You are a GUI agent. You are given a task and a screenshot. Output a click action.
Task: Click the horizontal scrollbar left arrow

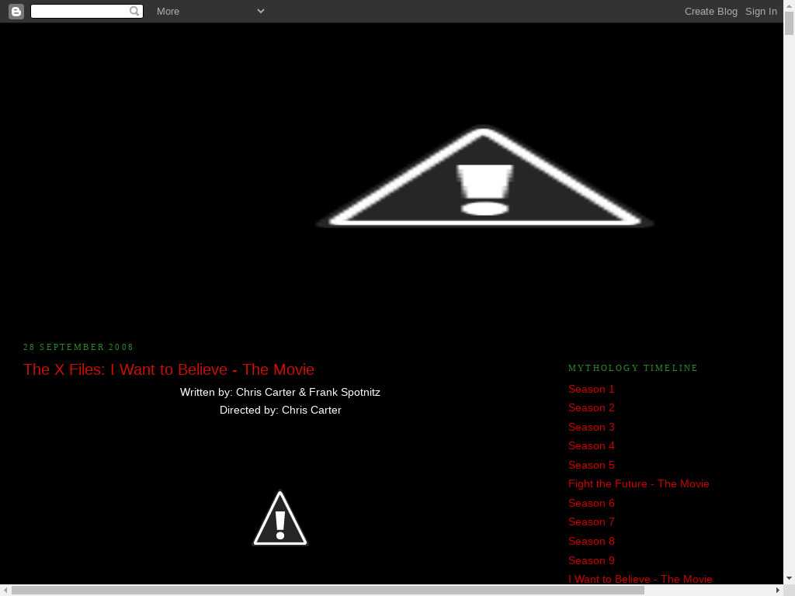[x=5, y=591]
